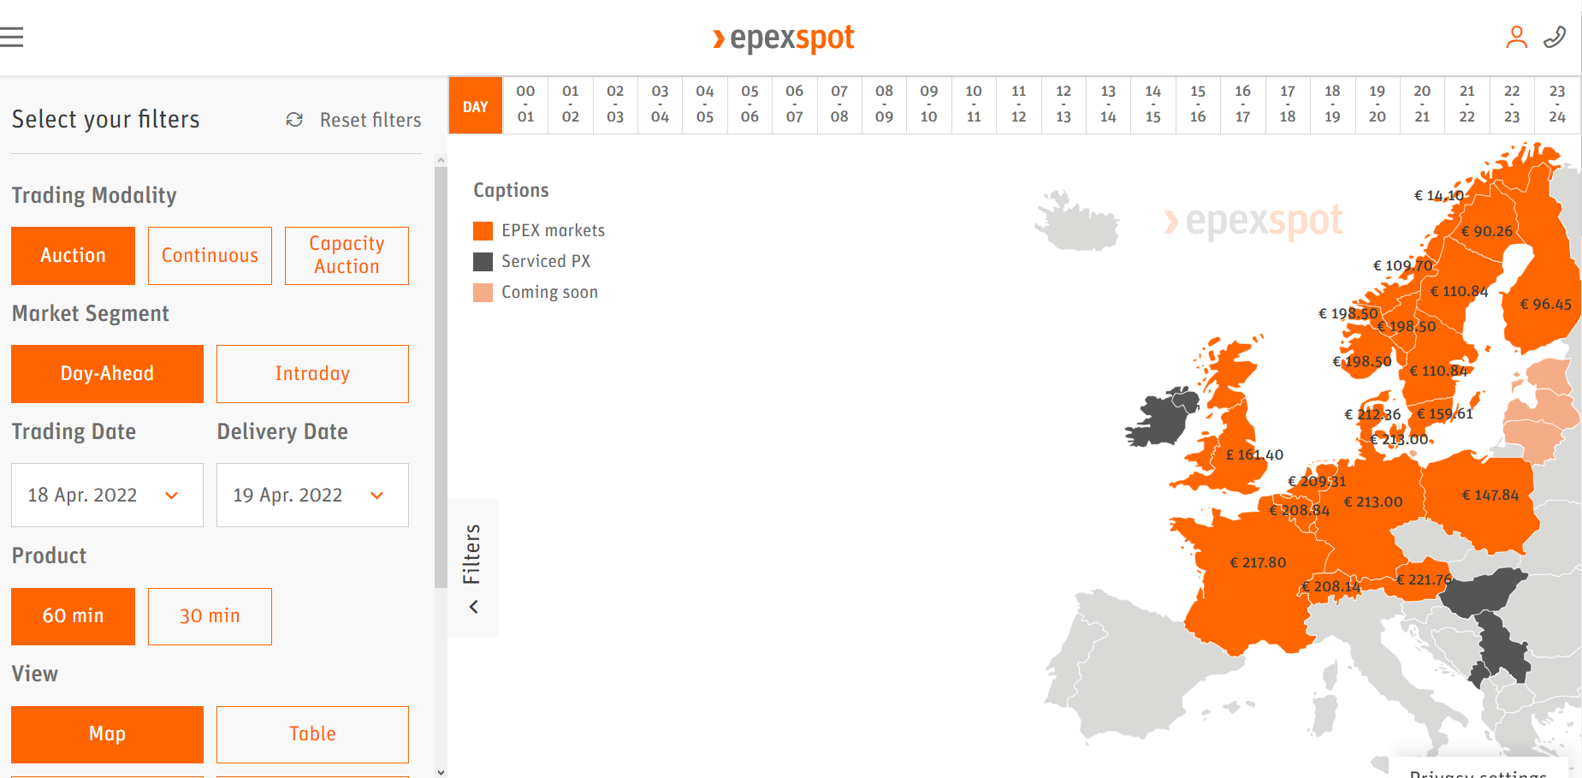Select the DAY tab
Image resolution: width=1582 pixels, height=778 pixels.
click(476, 106)
